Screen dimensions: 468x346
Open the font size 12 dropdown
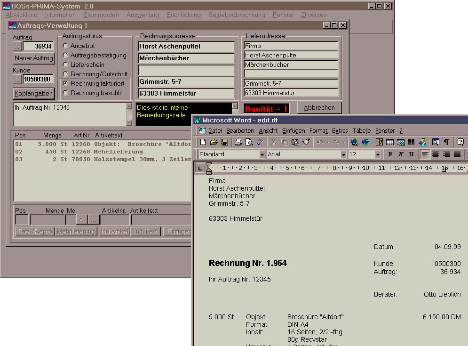click(378, 154)
